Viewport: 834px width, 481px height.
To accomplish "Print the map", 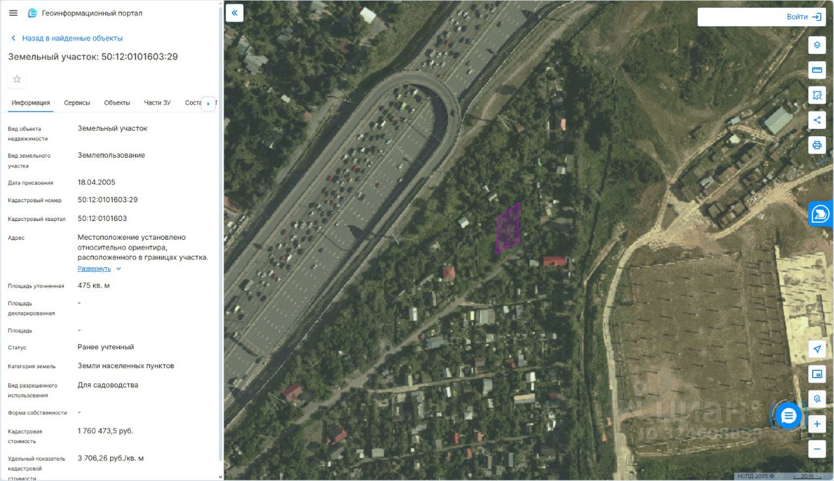I will tap(817, 145).
